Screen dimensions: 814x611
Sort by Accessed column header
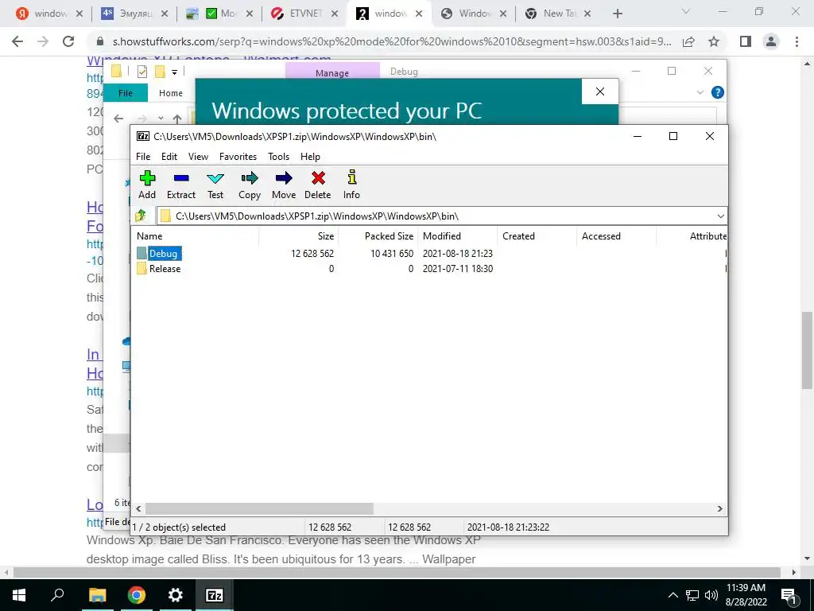616,235
